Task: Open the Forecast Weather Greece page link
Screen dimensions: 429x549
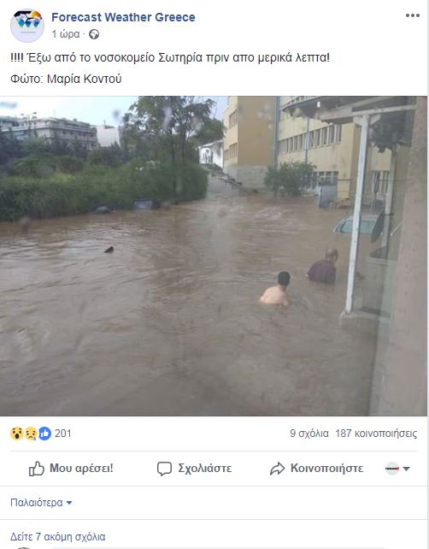Action: tap(123, 17)
